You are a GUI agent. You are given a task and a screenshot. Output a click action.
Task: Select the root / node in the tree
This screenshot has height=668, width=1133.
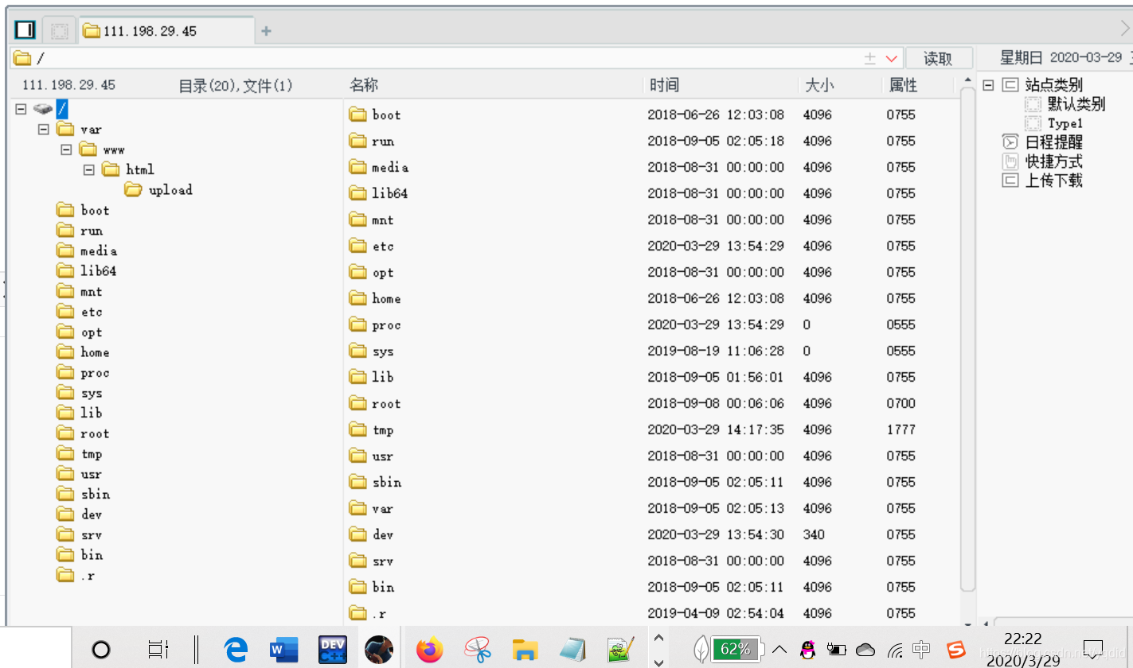(x=63, y=109)
